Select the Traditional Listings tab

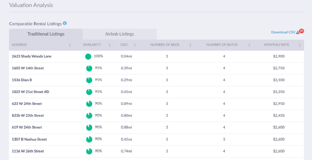46,34
